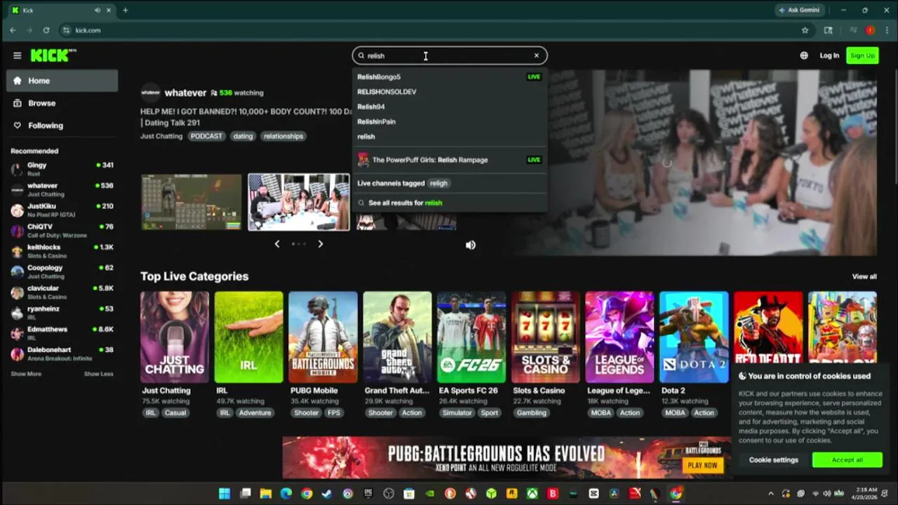This screenshot has width=898, height=505.
Task: Open Browse in the sidebar
Action: pos(62,103)
